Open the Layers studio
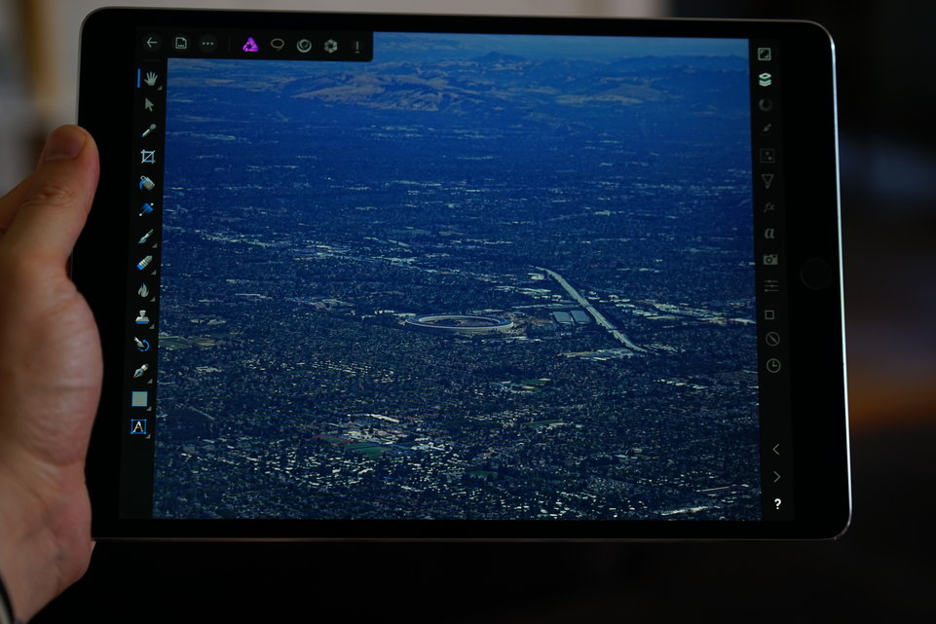The image size is (936, 624). [766, 80]
